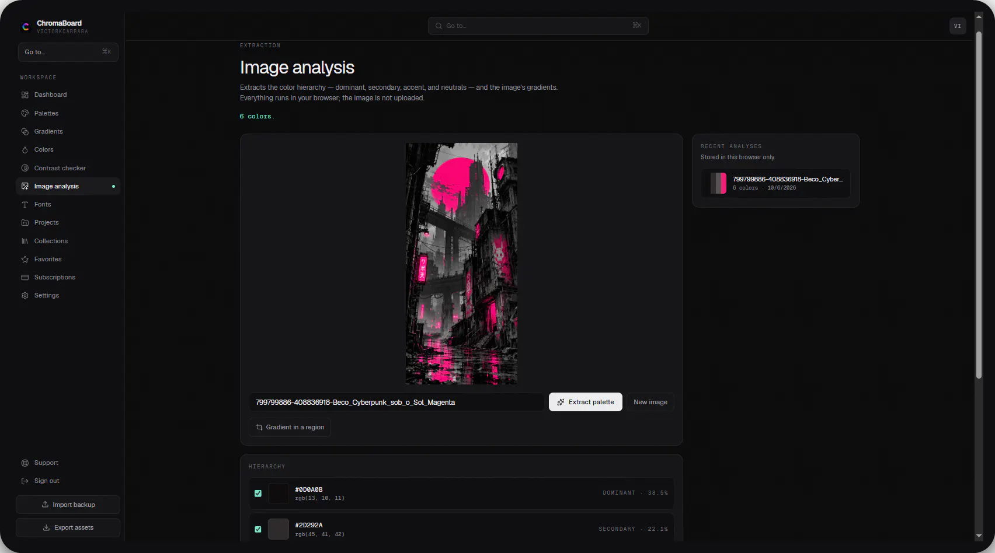Navigate to Gradients

[68, 132]
